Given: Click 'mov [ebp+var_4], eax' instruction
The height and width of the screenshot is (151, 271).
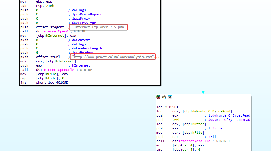Looking at the screenshot, I should click(x=180, y=146).
